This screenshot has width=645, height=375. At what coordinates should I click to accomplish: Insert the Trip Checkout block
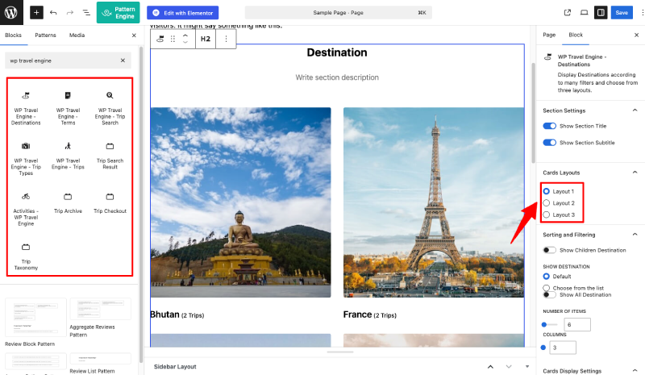110,203
